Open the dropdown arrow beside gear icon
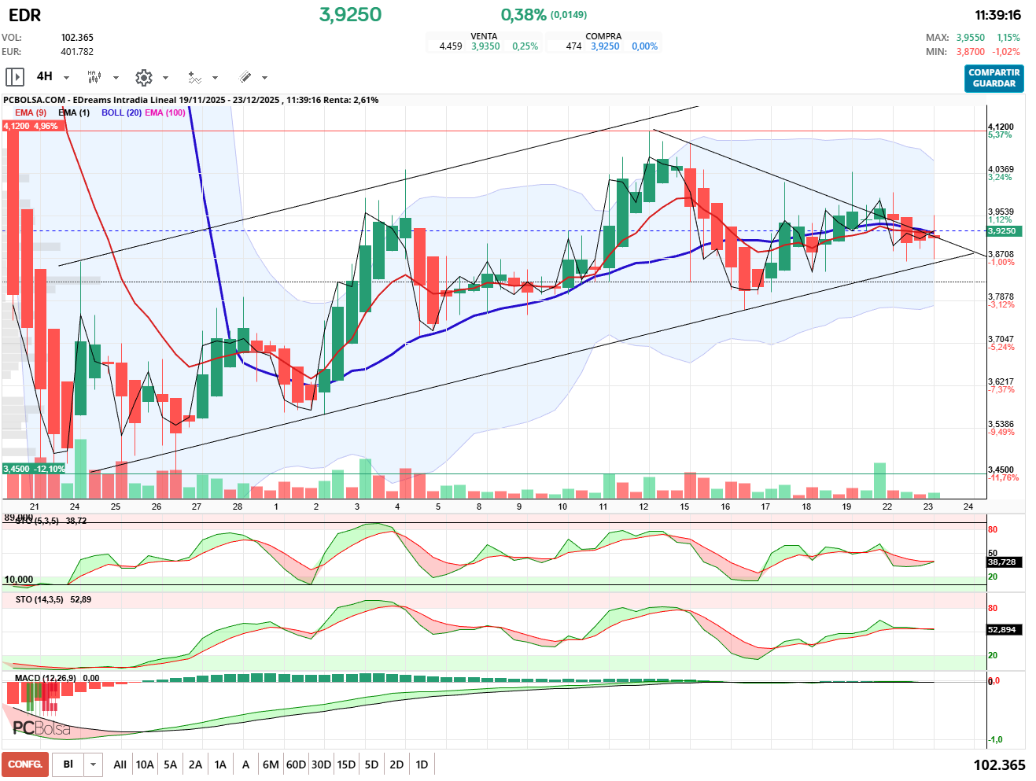 (165, 78)
